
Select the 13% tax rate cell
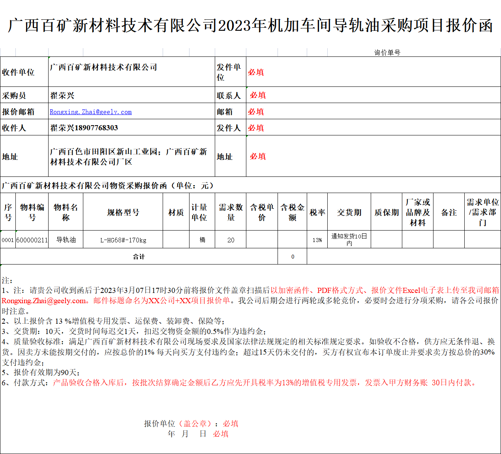tap(317, 240)
